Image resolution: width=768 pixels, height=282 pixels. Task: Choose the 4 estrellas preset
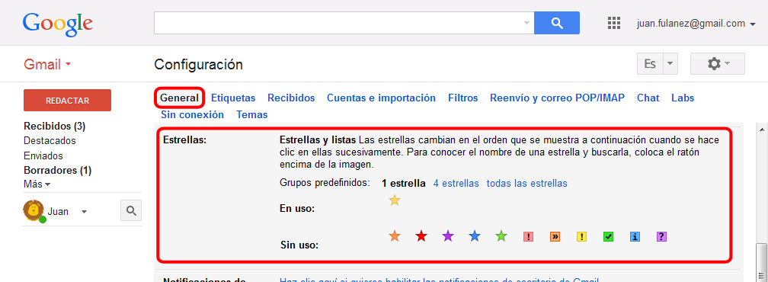(456, 184)
